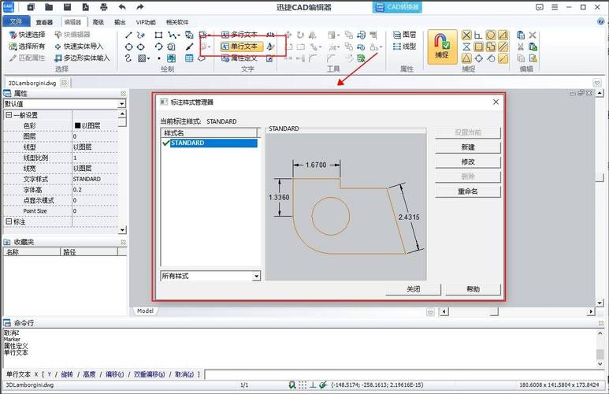Open the 文件 menu tab
Image resolution: width=609 pixels, height=394 pixels.
(16, 21)
